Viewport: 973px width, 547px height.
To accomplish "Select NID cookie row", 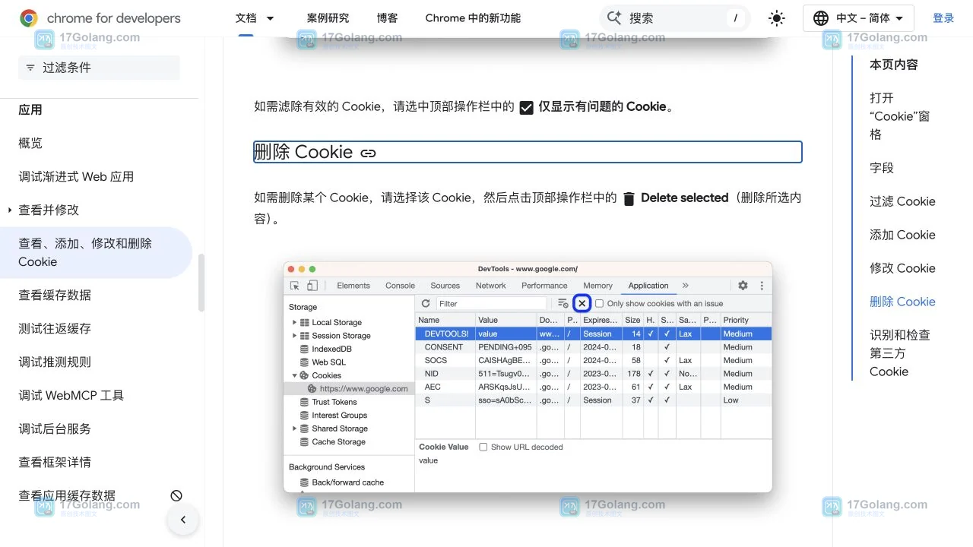I will point(594,374).
